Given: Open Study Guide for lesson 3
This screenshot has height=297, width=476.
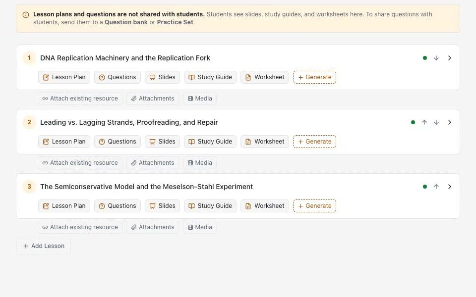Looking at the screenshot, I should click(210, 206).
